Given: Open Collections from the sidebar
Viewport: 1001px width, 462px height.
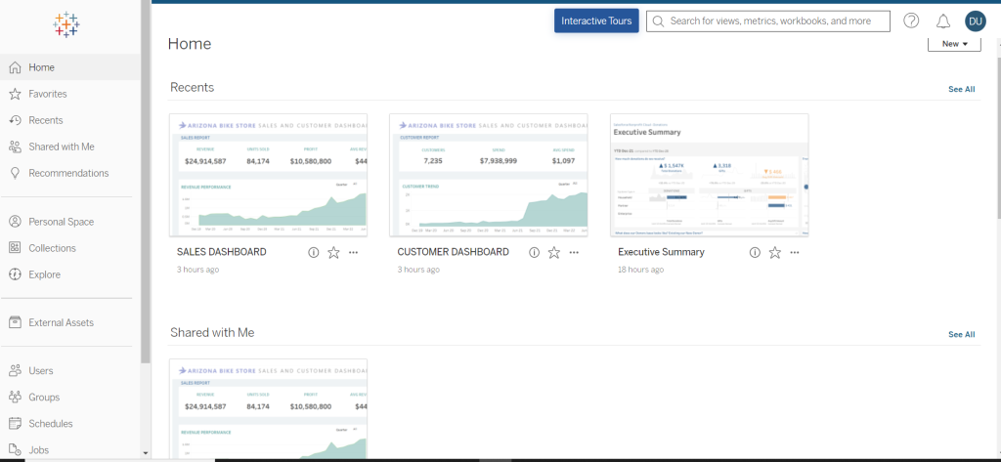Looking at the screenshot, I should [52, 248].
